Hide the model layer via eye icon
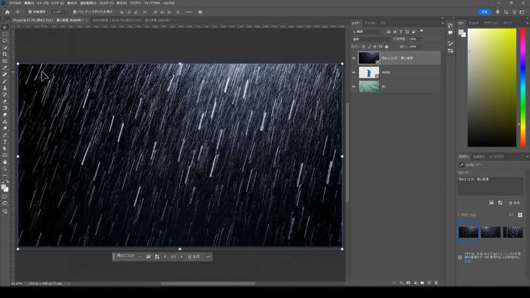Image resolution: width=530 pixels, height=298 pixels. (354, 72)
